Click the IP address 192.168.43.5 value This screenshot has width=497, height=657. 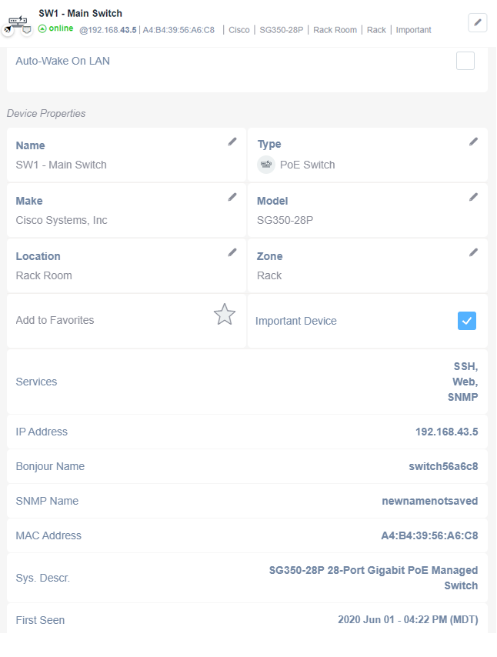click(447, 432)
